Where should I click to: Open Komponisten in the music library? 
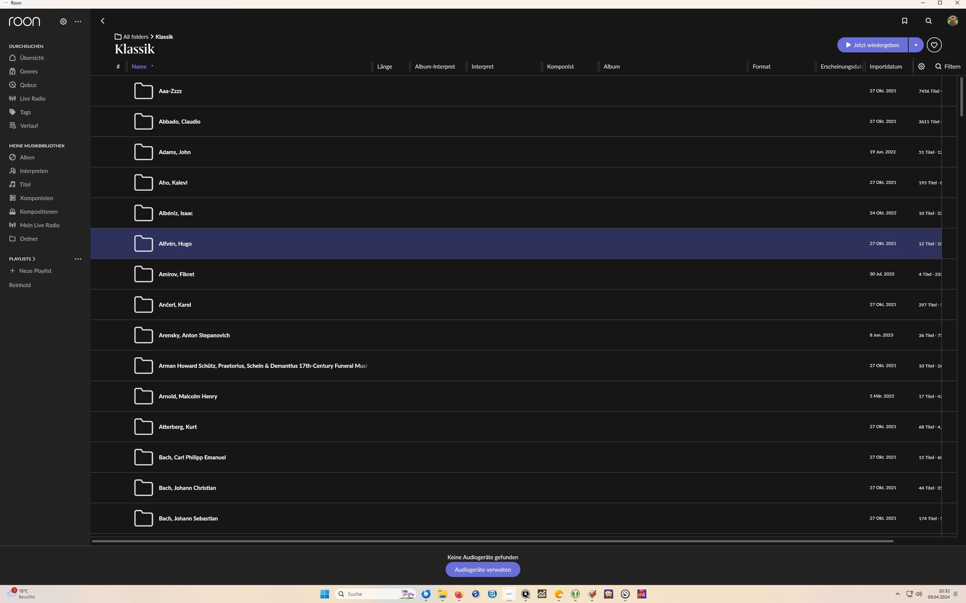point(31,198)
